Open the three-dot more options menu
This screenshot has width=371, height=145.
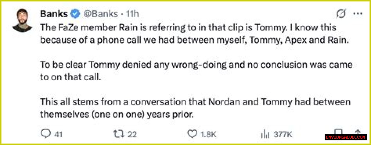click(x=359, y=14)
